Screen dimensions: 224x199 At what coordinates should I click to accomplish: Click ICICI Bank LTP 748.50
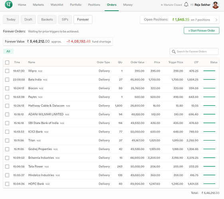(x=194, y=132)
